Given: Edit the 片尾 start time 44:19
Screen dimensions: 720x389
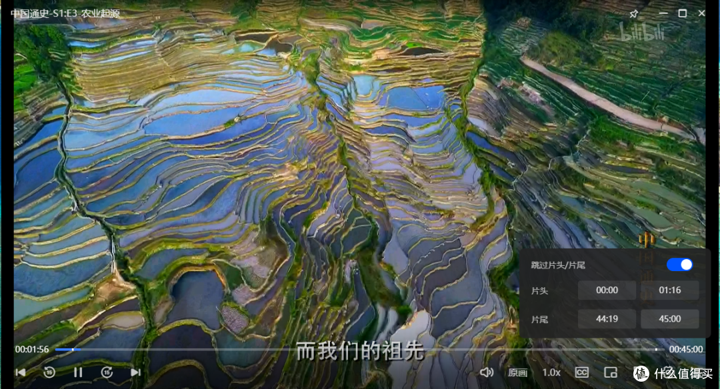Looking at the screenshot, I should click(x=607, y=319).
